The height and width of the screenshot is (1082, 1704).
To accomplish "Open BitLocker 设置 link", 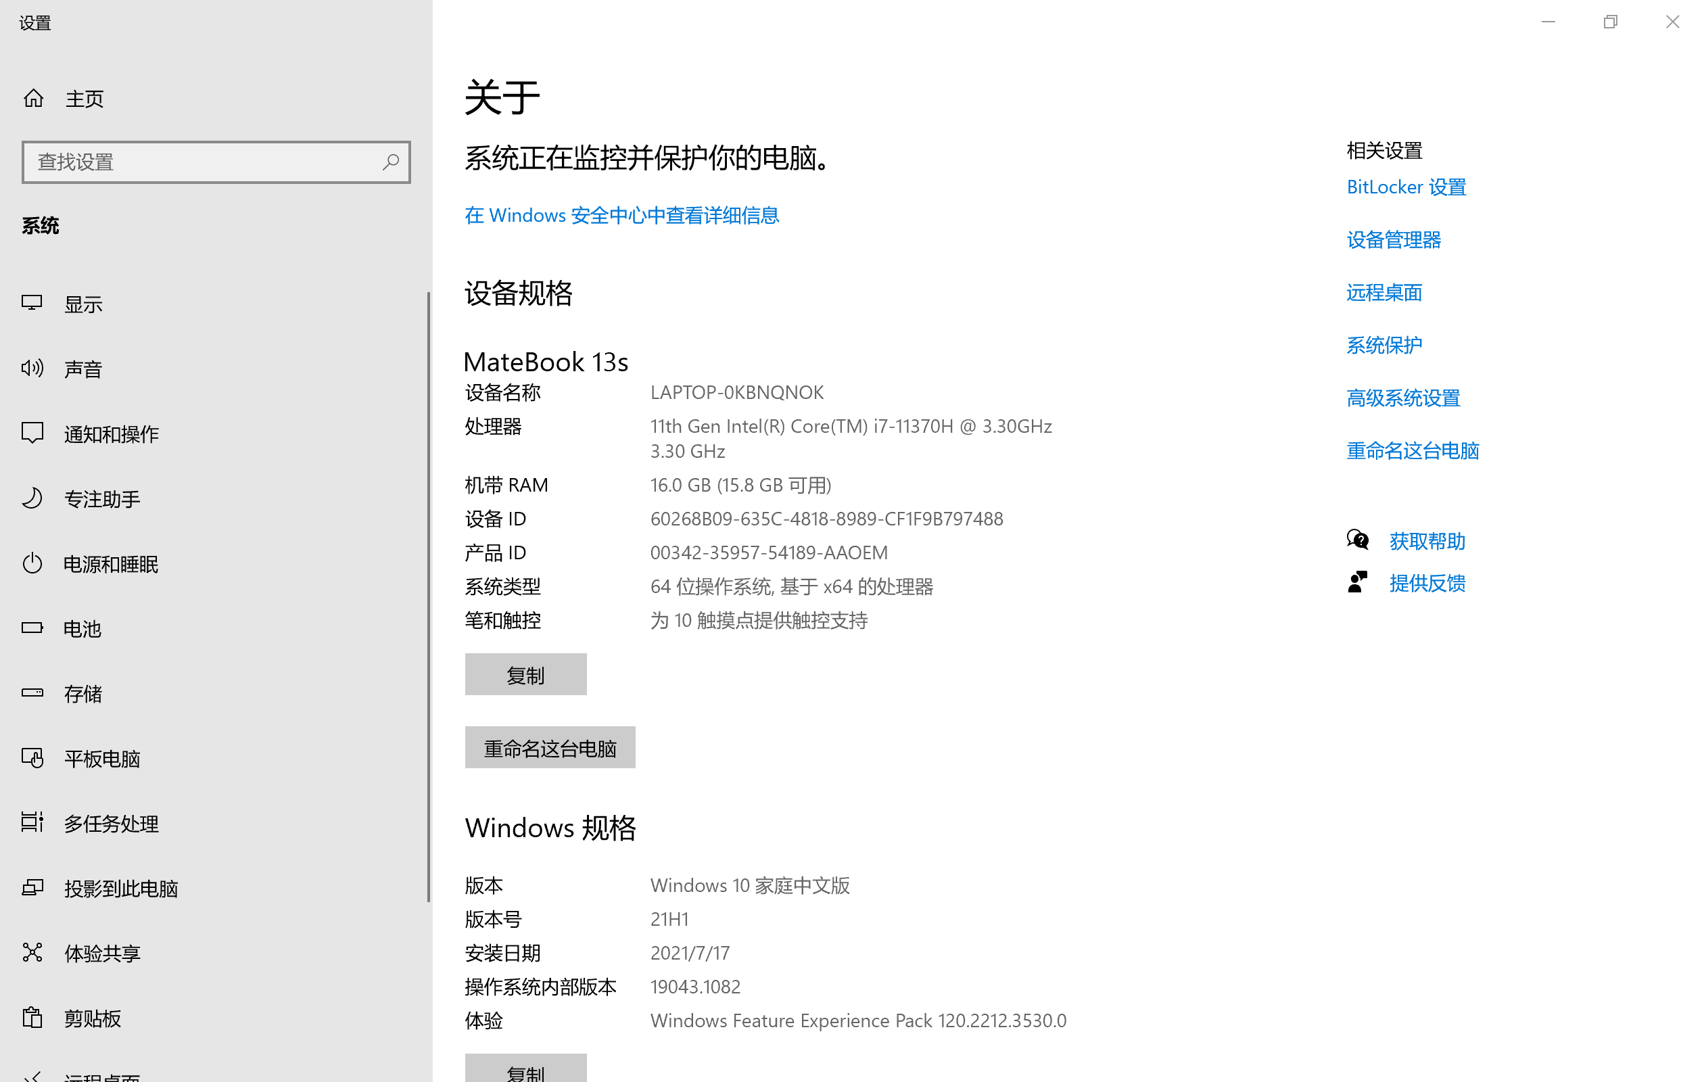I will tap(1406, 187).
